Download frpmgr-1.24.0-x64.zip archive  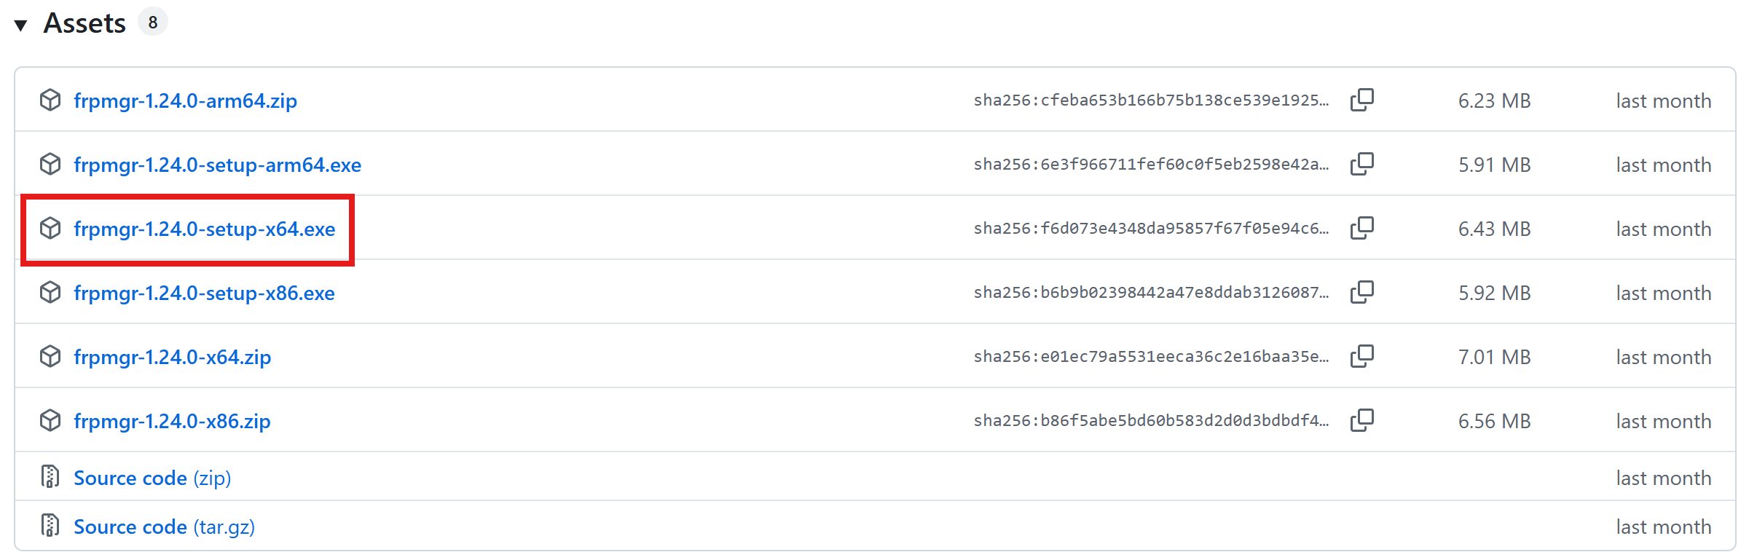pyautogui.click(x=172, y=357)
